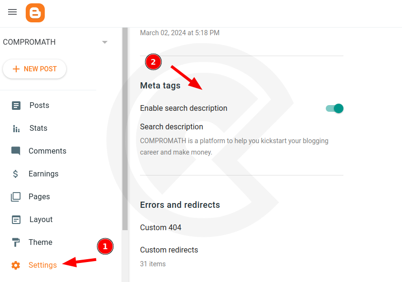Edit the Search description text
This screenshot has width=402, height=282.
pyautogui.click(x=233, y=146)
